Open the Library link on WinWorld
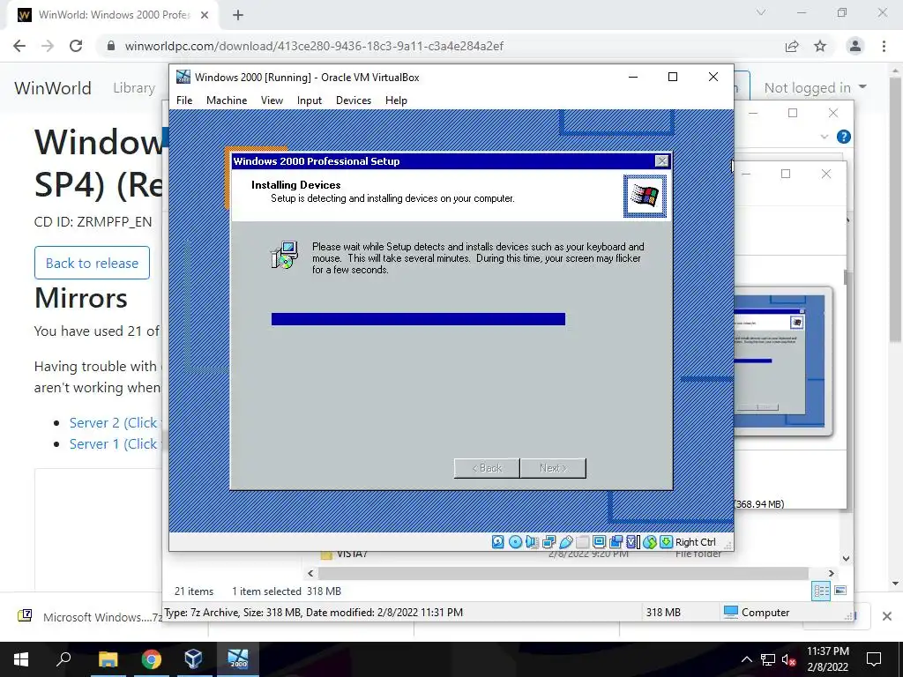This screenshot has height=677, width=903. (x=134, y=88)
